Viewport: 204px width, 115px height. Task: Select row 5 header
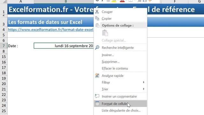[4, 35]
